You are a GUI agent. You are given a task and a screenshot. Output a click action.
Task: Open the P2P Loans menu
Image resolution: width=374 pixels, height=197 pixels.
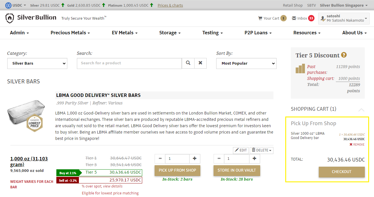point(258,33)
